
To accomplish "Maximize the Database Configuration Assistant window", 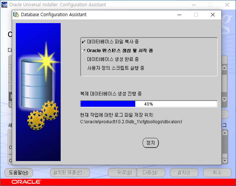I will [x=196, y=15].
